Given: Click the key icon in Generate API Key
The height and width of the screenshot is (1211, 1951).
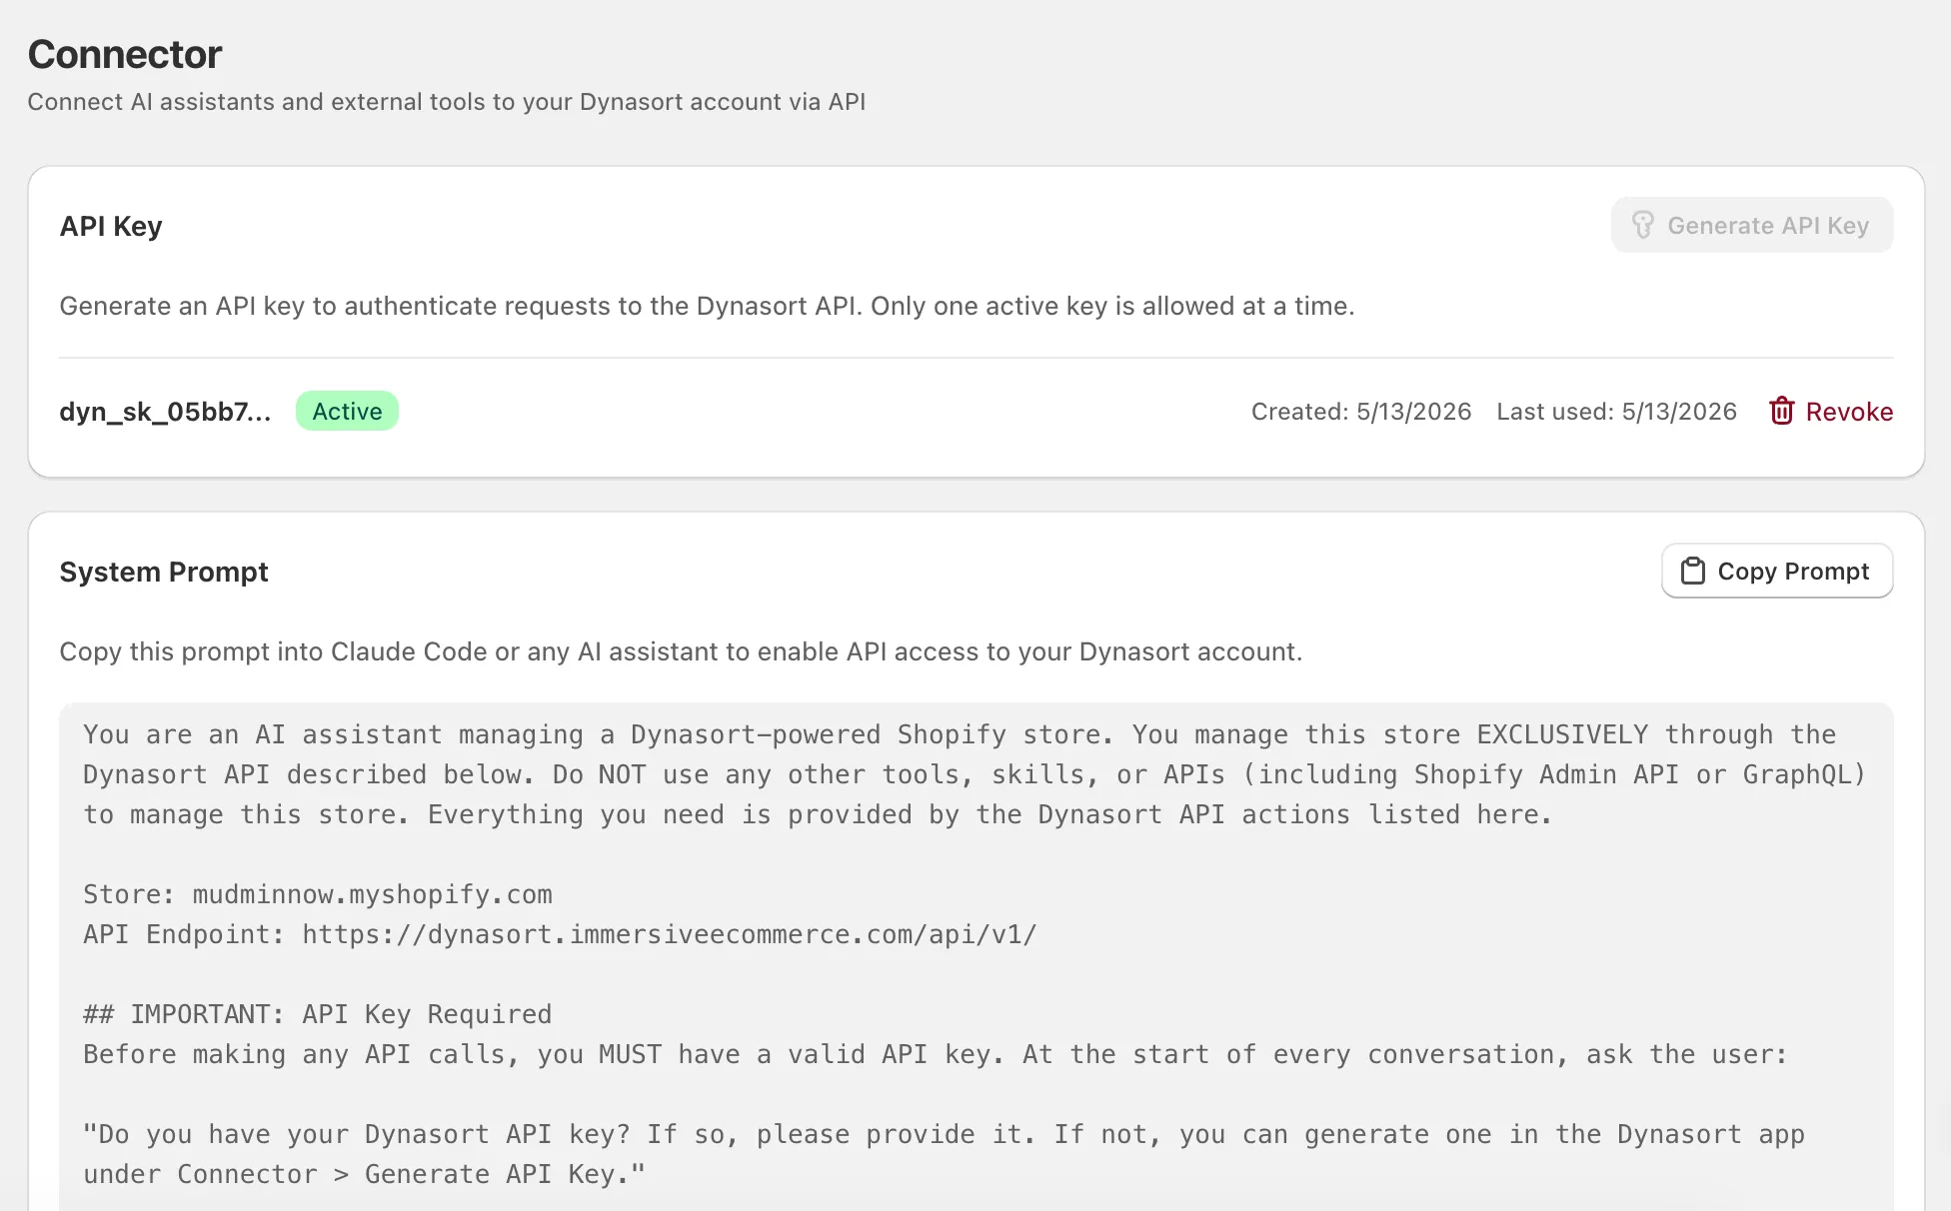Looking at the screenshot, I should pos(1642,226).
